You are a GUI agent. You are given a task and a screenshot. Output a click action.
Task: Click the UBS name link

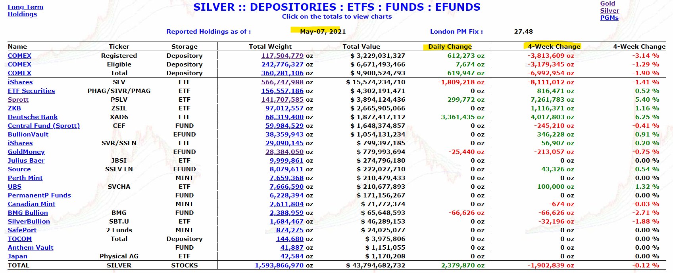(15, 187)
